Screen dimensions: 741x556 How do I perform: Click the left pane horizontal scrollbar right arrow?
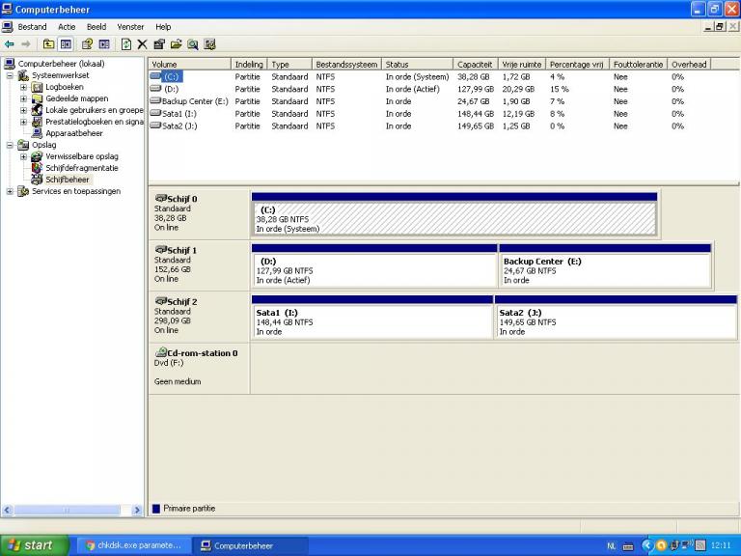(x=137, y=510)
